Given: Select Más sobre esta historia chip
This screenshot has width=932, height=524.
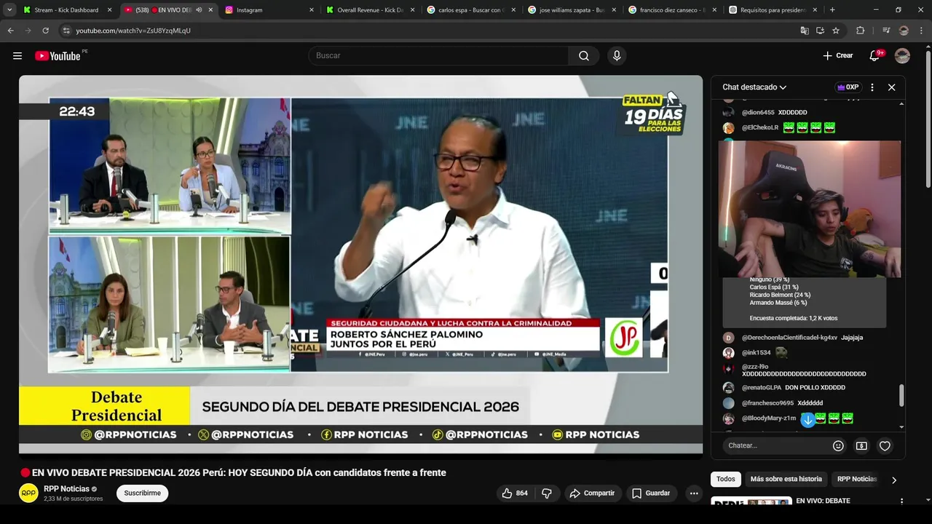Looking at the screenshot, I should pyautogui.click(x=786, y=479).
